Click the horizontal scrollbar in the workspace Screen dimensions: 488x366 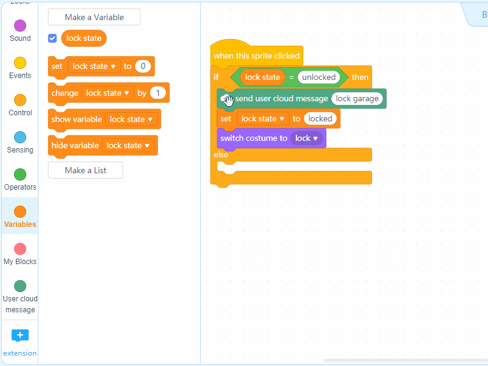pos(403,361)
